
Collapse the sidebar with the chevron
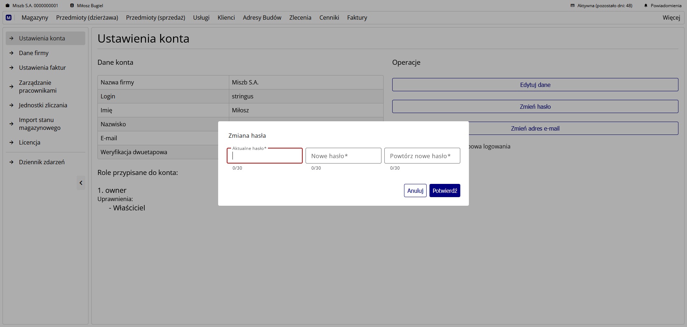pyautogui.click(x=81, y=183)
